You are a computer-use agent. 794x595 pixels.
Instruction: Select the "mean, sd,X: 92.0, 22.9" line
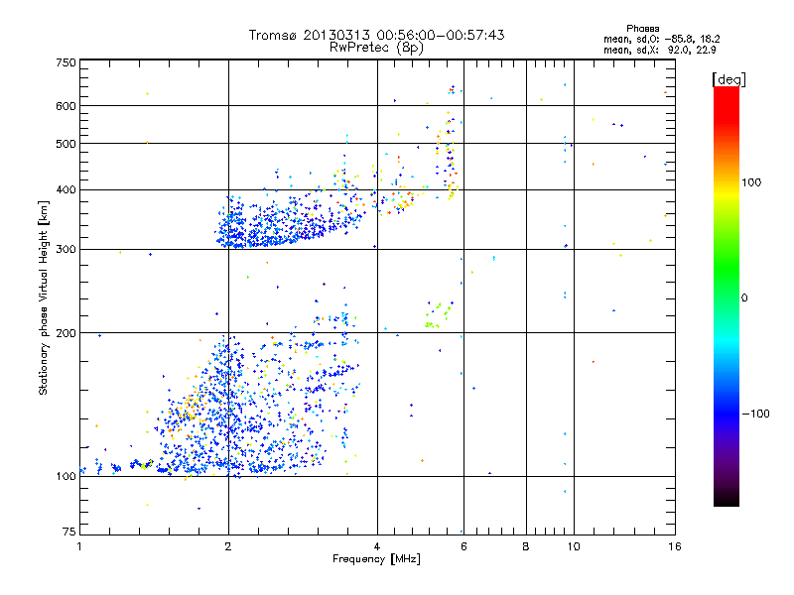[x=659, y=51]
